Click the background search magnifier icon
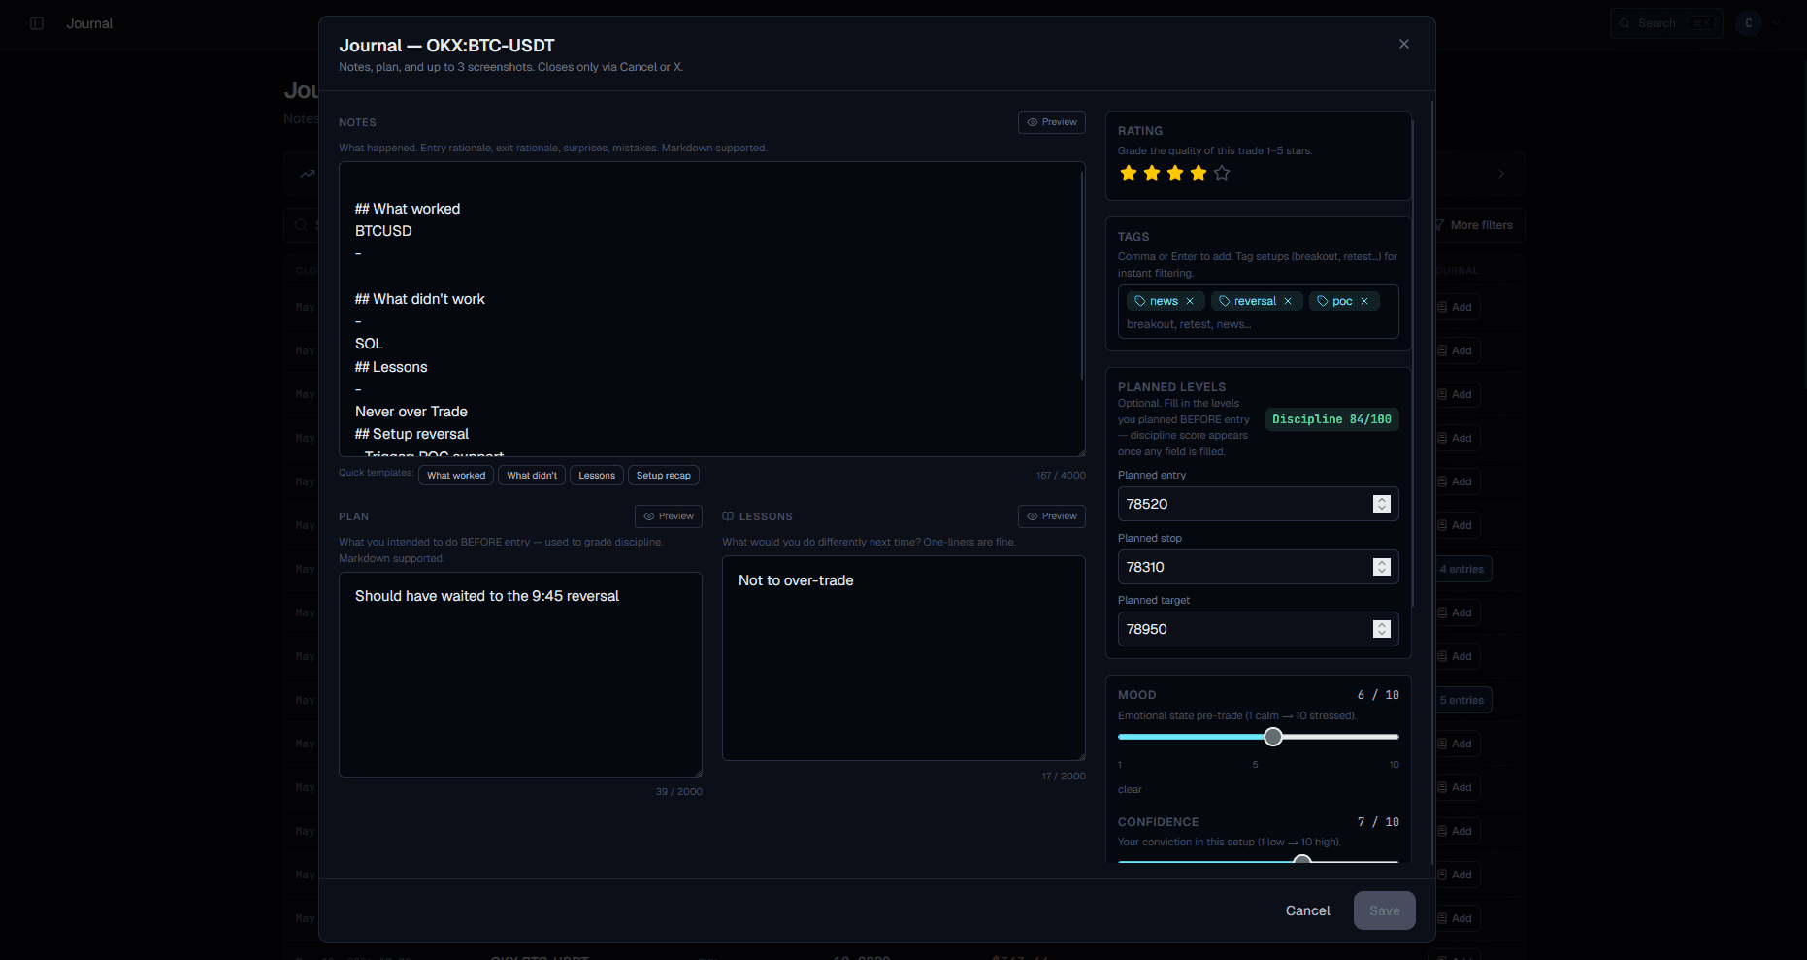1807x960 pixels. coord(301,225)
